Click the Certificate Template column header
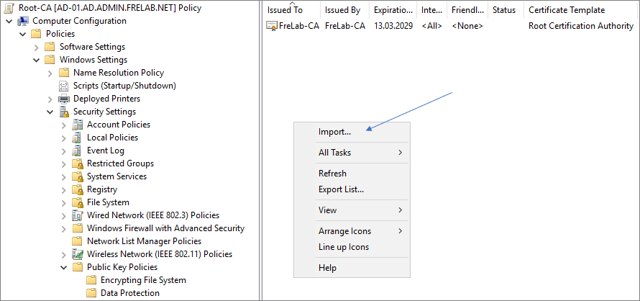 [x=566, y=10]
